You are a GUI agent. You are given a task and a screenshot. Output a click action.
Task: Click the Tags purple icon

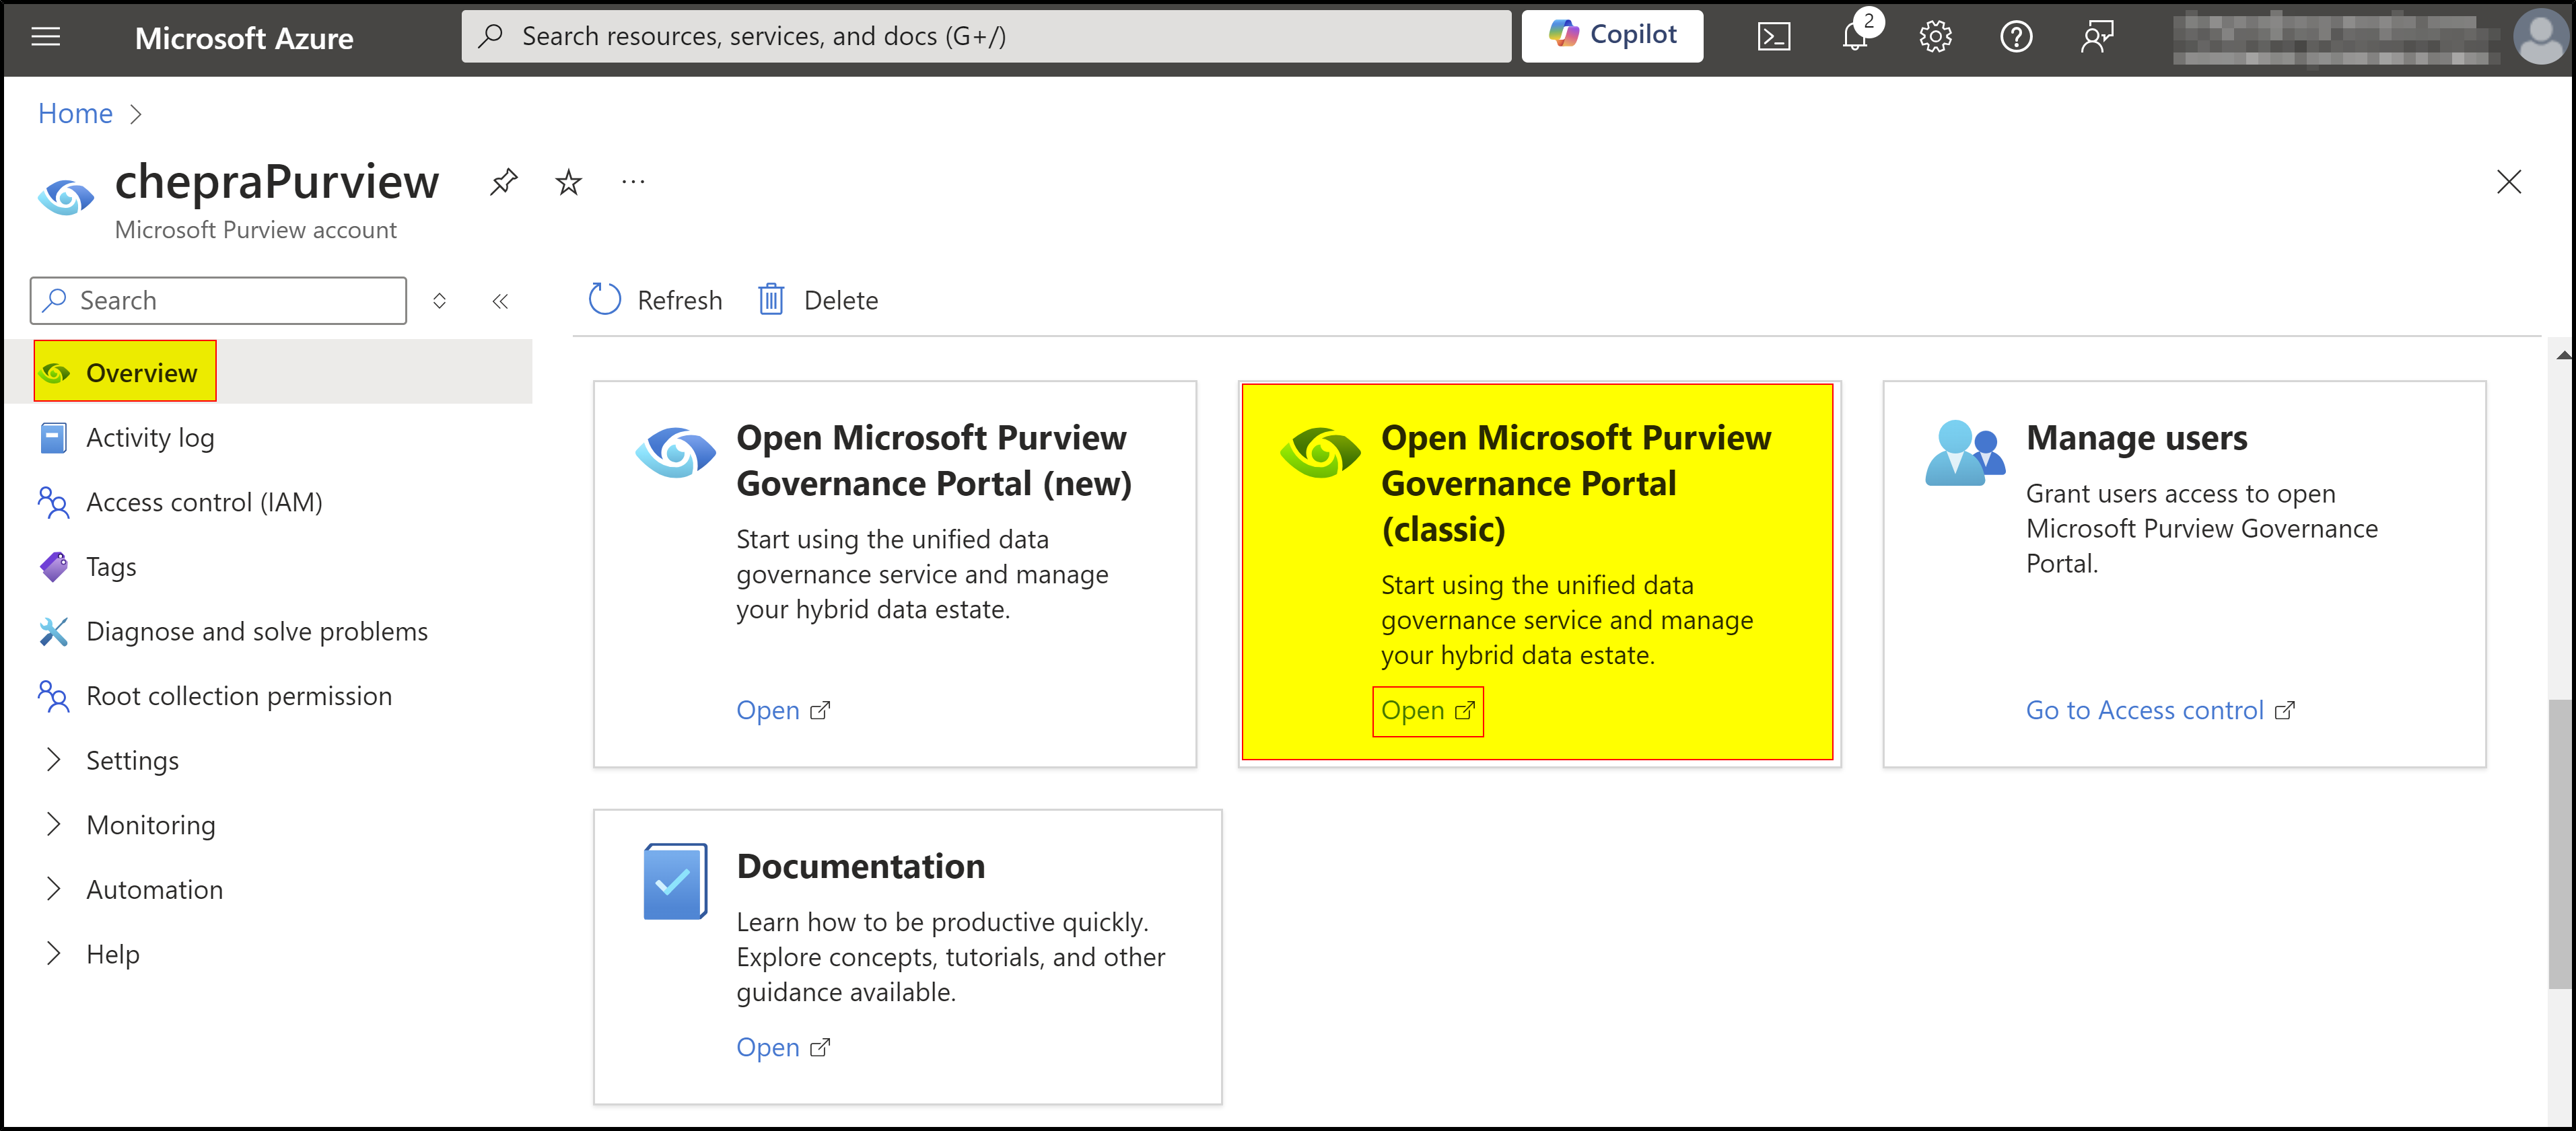(53, 567)
